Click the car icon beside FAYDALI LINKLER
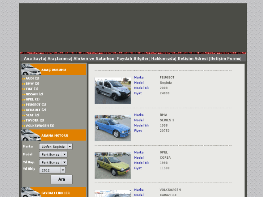 pos(31,192)
